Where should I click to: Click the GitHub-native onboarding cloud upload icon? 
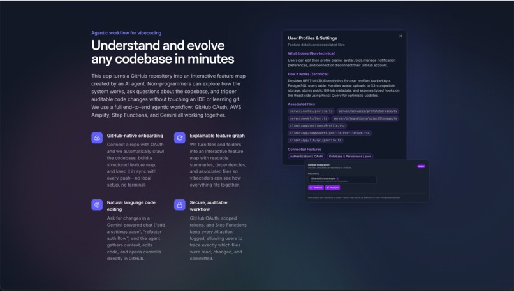point(97,138)
